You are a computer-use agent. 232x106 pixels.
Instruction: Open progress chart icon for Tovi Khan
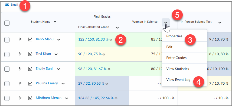coord(30,54)
